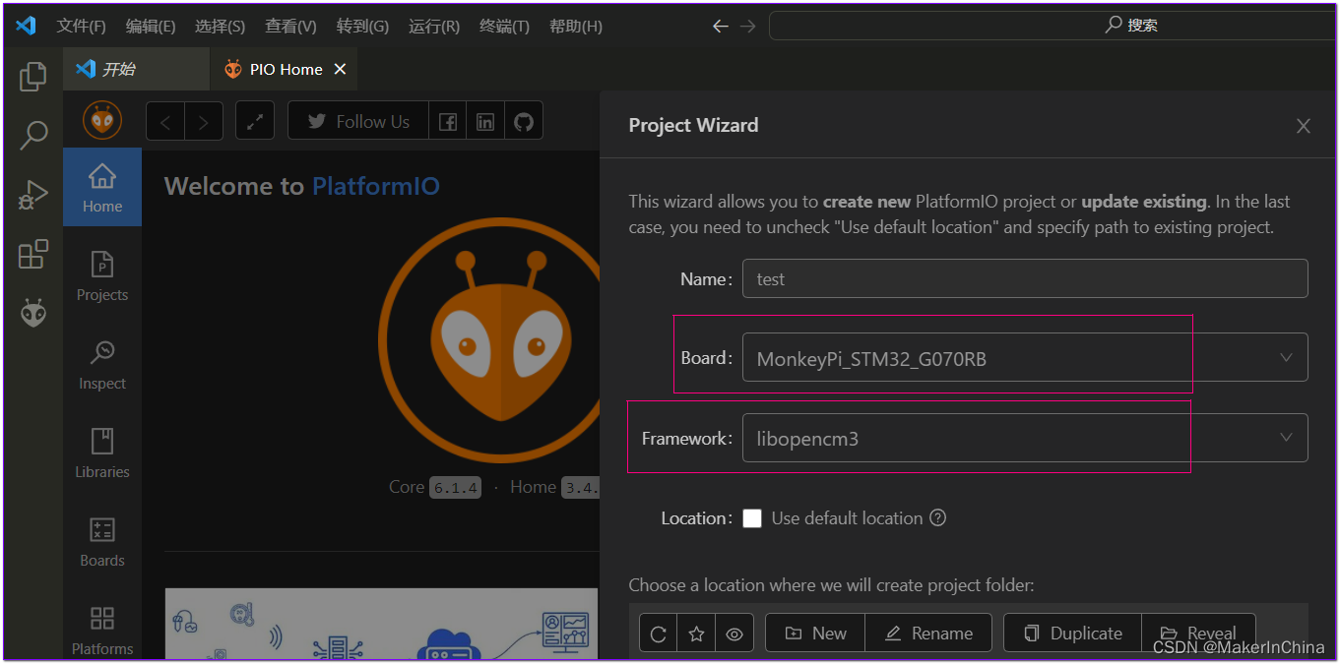Screen dimensions: 1340x664
Task: Click the PlatformIO link in welcome heading
Action: click(x=376, y=186)
